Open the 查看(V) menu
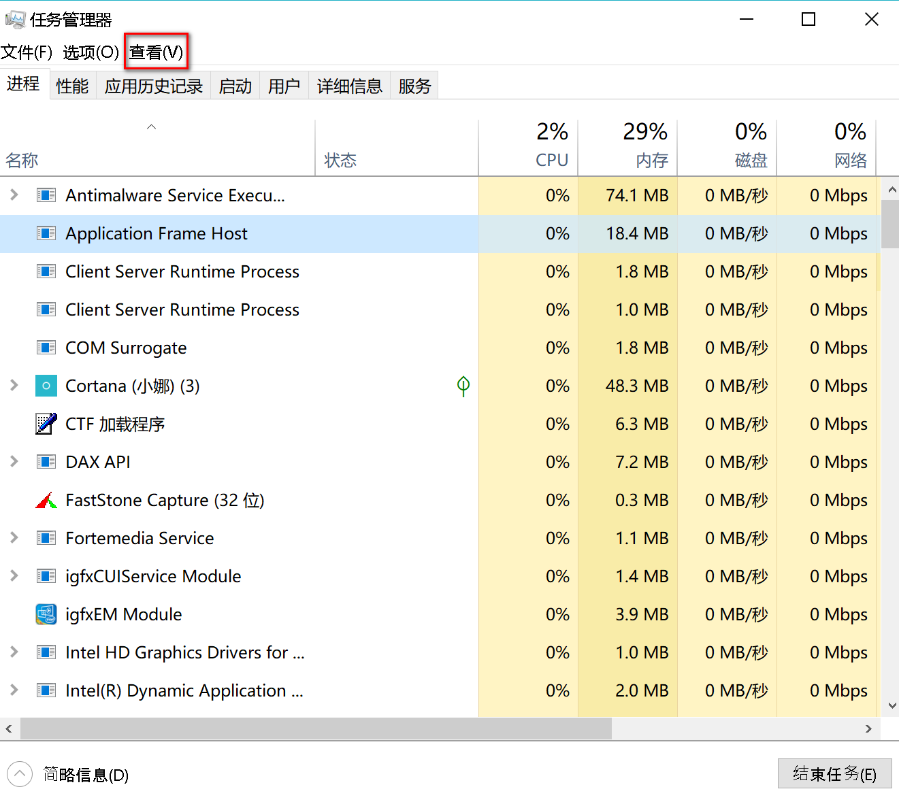Screen dimensions: 899x804 [156, 52]
